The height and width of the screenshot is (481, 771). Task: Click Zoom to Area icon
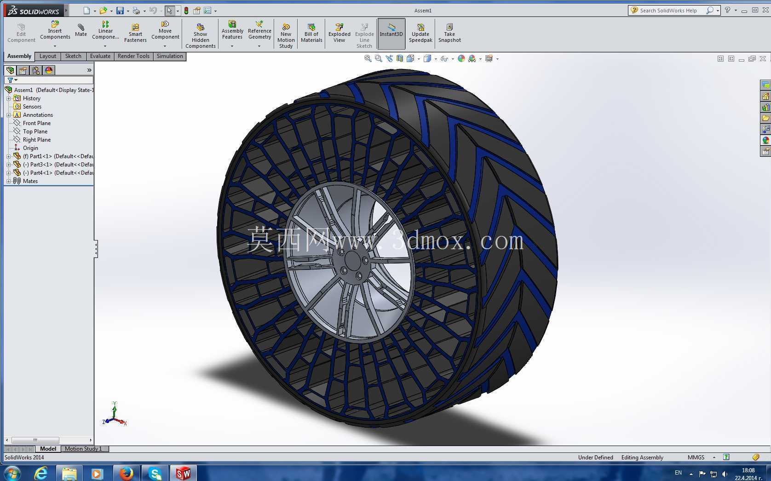pyautogui.click(x=378, y=58)
